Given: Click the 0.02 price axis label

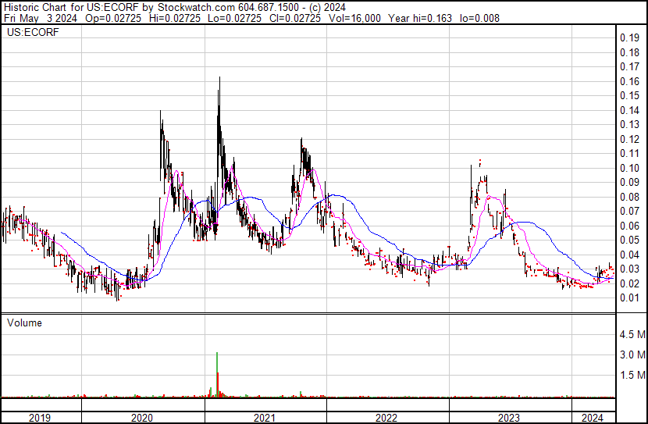Looking at the screenshot, I should point(630,283).
